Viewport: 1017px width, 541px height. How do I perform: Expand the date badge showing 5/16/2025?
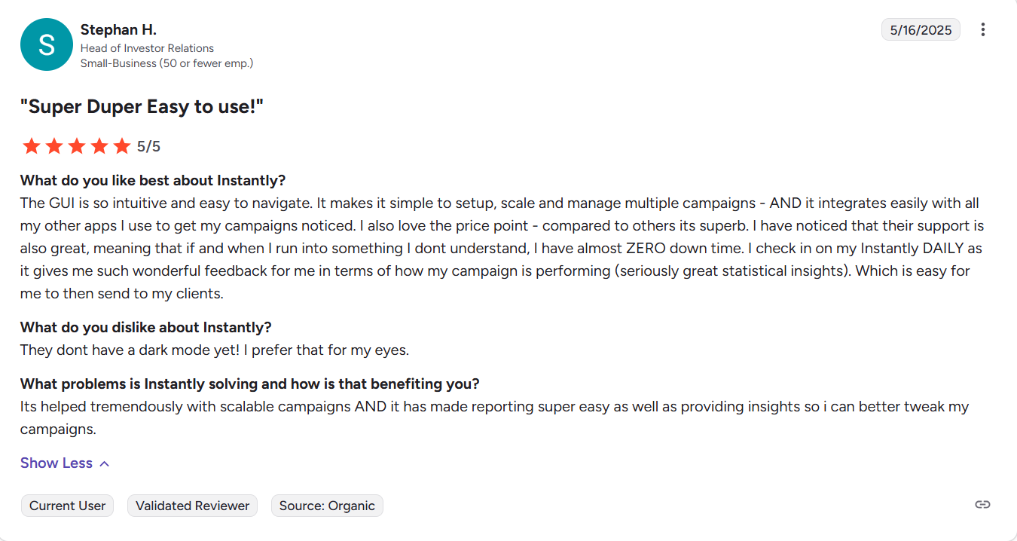click(921, 29)
